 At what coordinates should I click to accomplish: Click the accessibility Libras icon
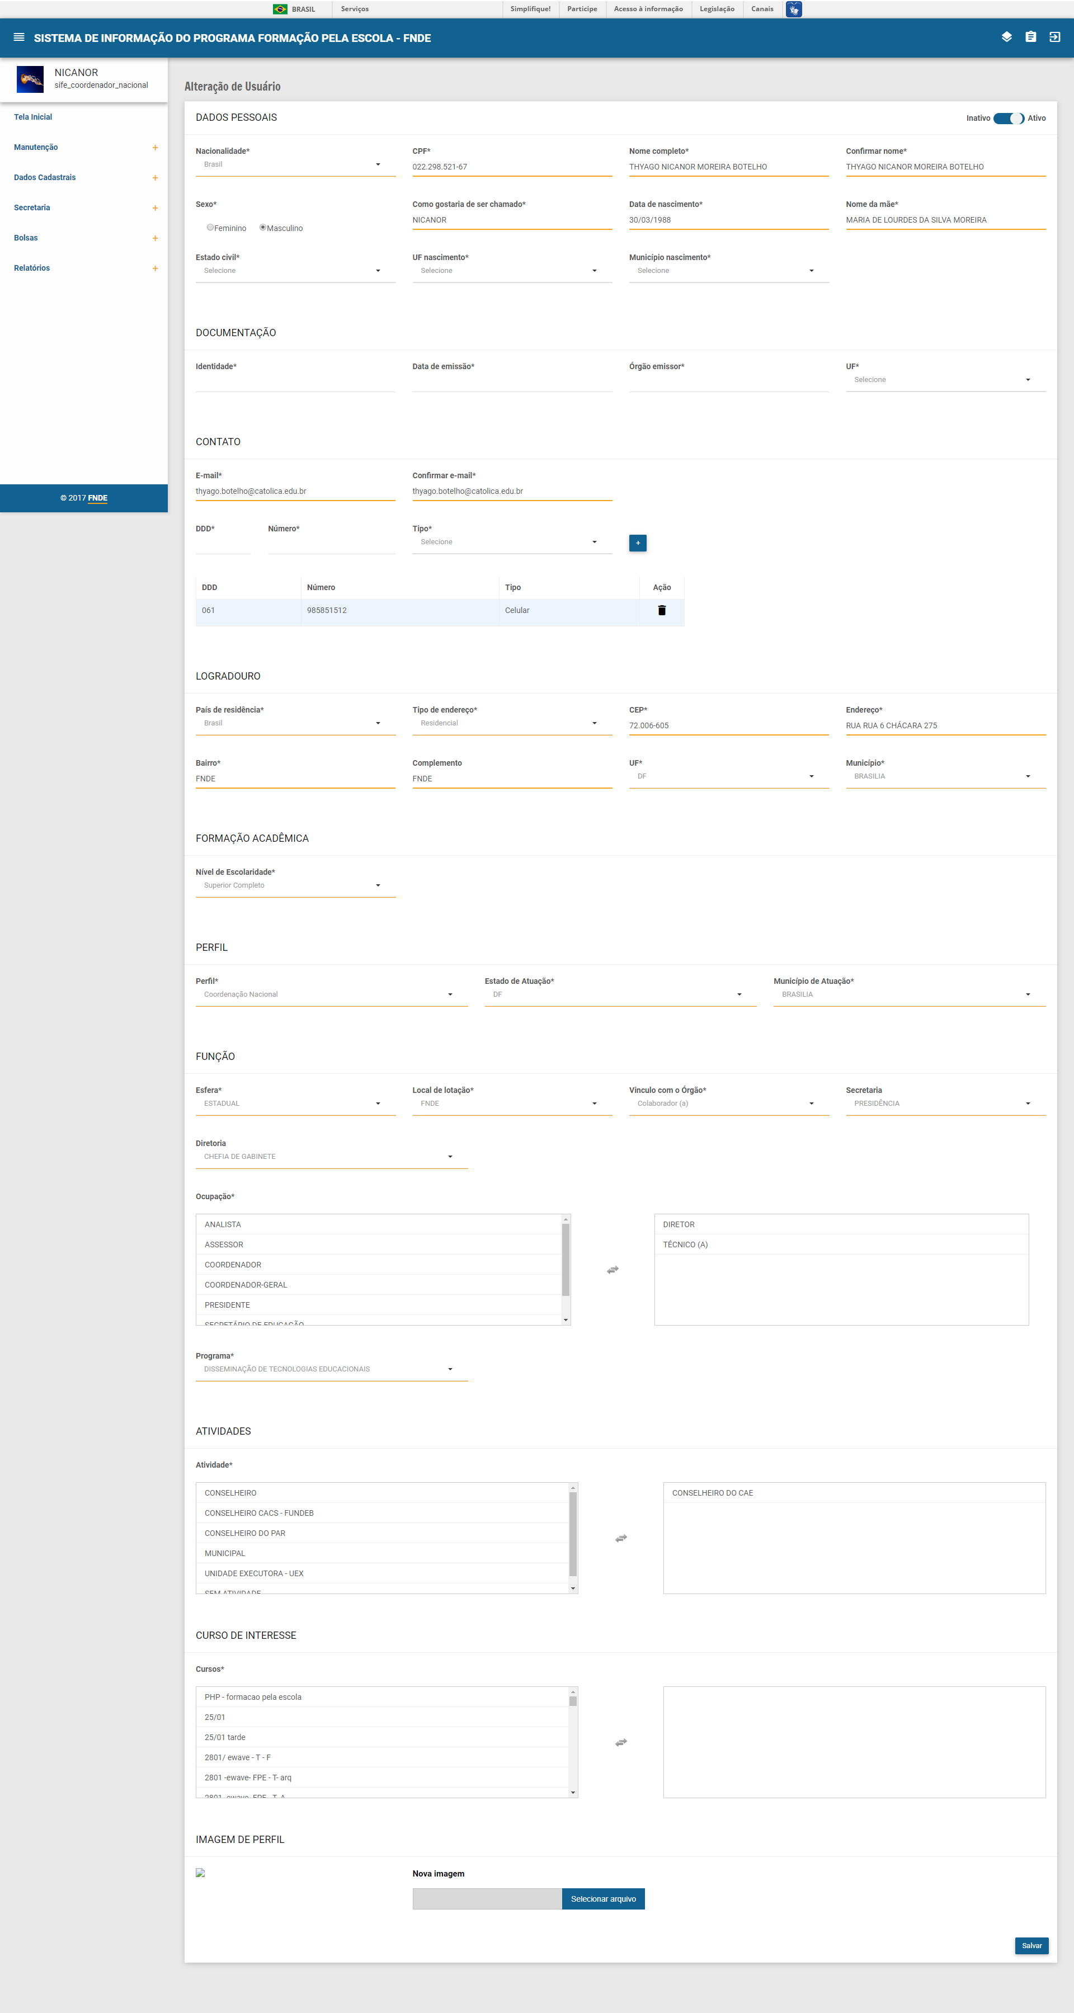tap(793, 10)
